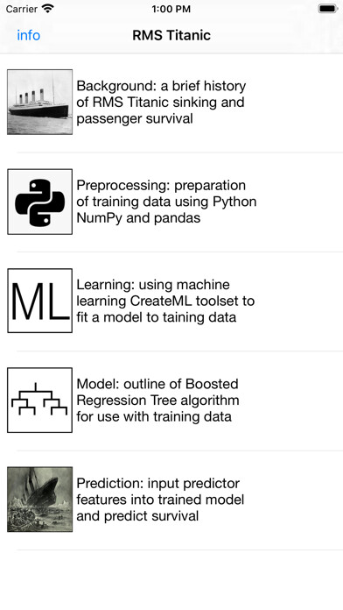343x610 pixels.
Task: Open the Background brief history row text
Action: tap(161, 102)
